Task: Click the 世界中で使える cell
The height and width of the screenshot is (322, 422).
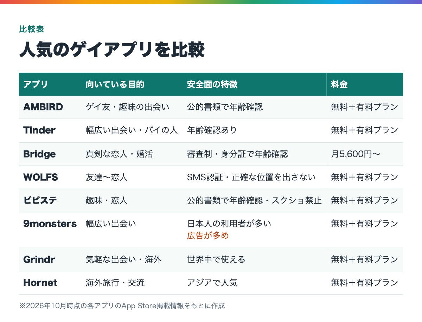Action: tap(254, 259)
